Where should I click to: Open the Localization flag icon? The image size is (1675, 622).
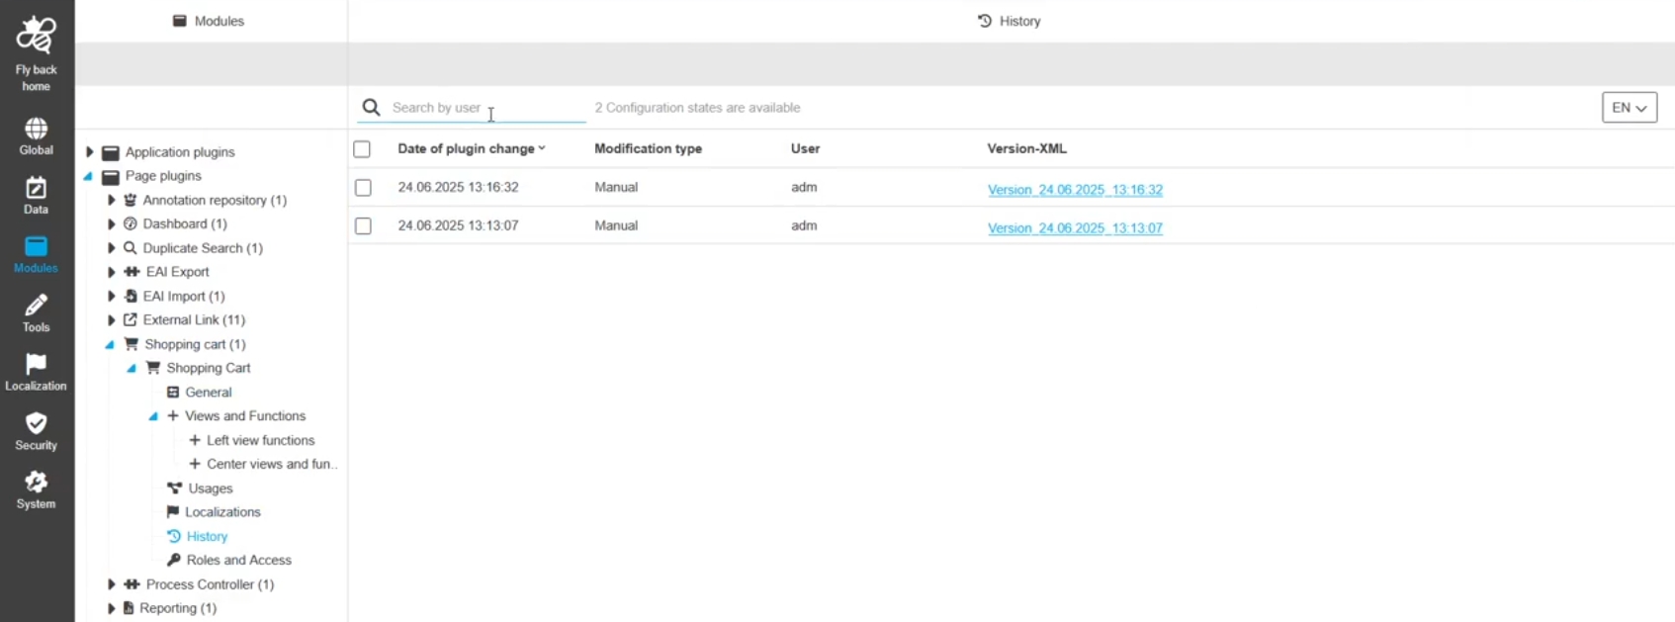[x=37, y=365]
